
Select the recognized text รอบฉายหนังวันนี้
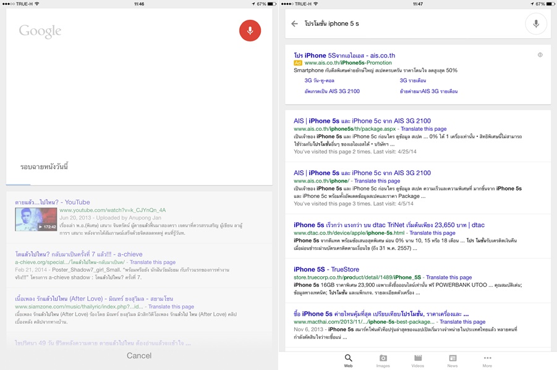44,166
